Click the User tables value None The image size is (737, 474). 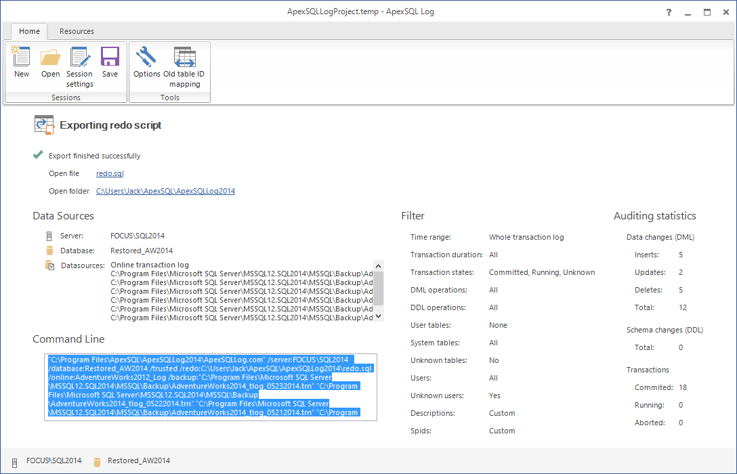pos(498,325)
